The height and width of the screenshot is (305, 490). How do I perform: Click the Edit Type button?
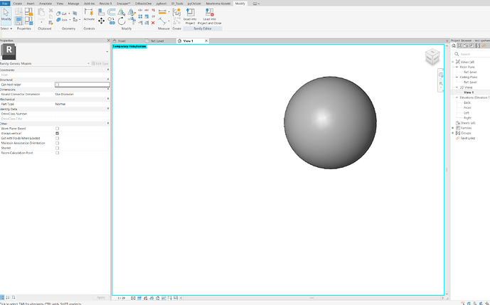tap(100, 63)
